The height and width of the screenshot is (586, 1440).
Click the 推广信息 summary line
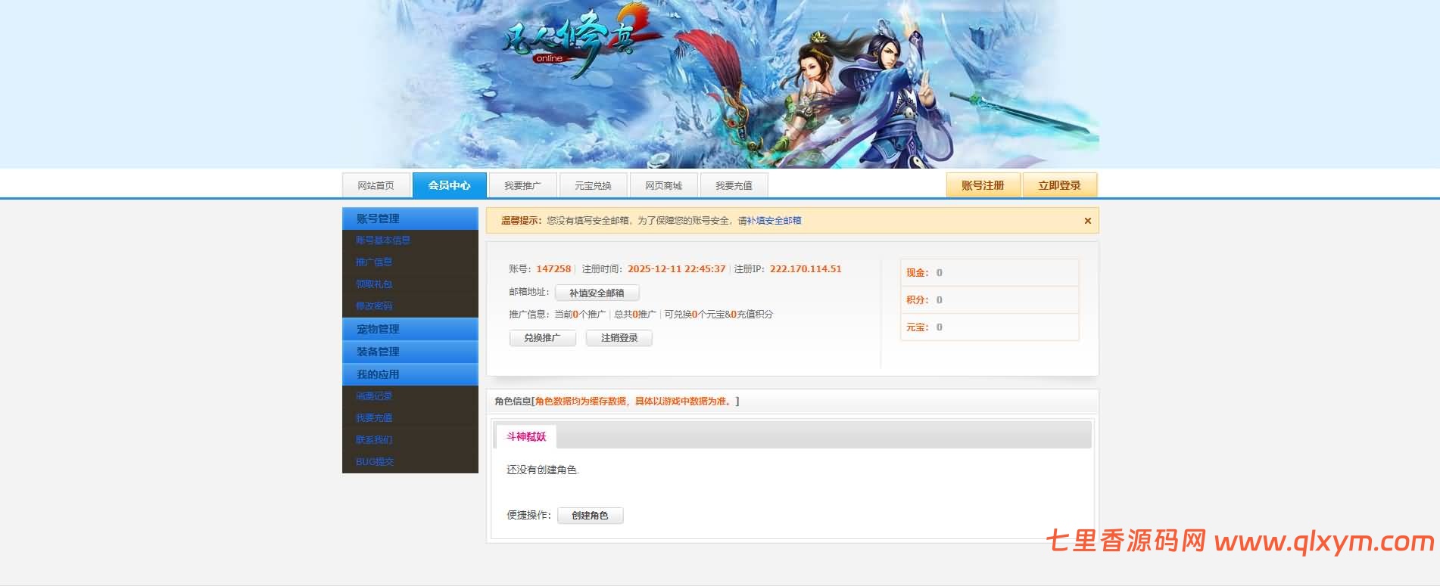tap(641, 315)
